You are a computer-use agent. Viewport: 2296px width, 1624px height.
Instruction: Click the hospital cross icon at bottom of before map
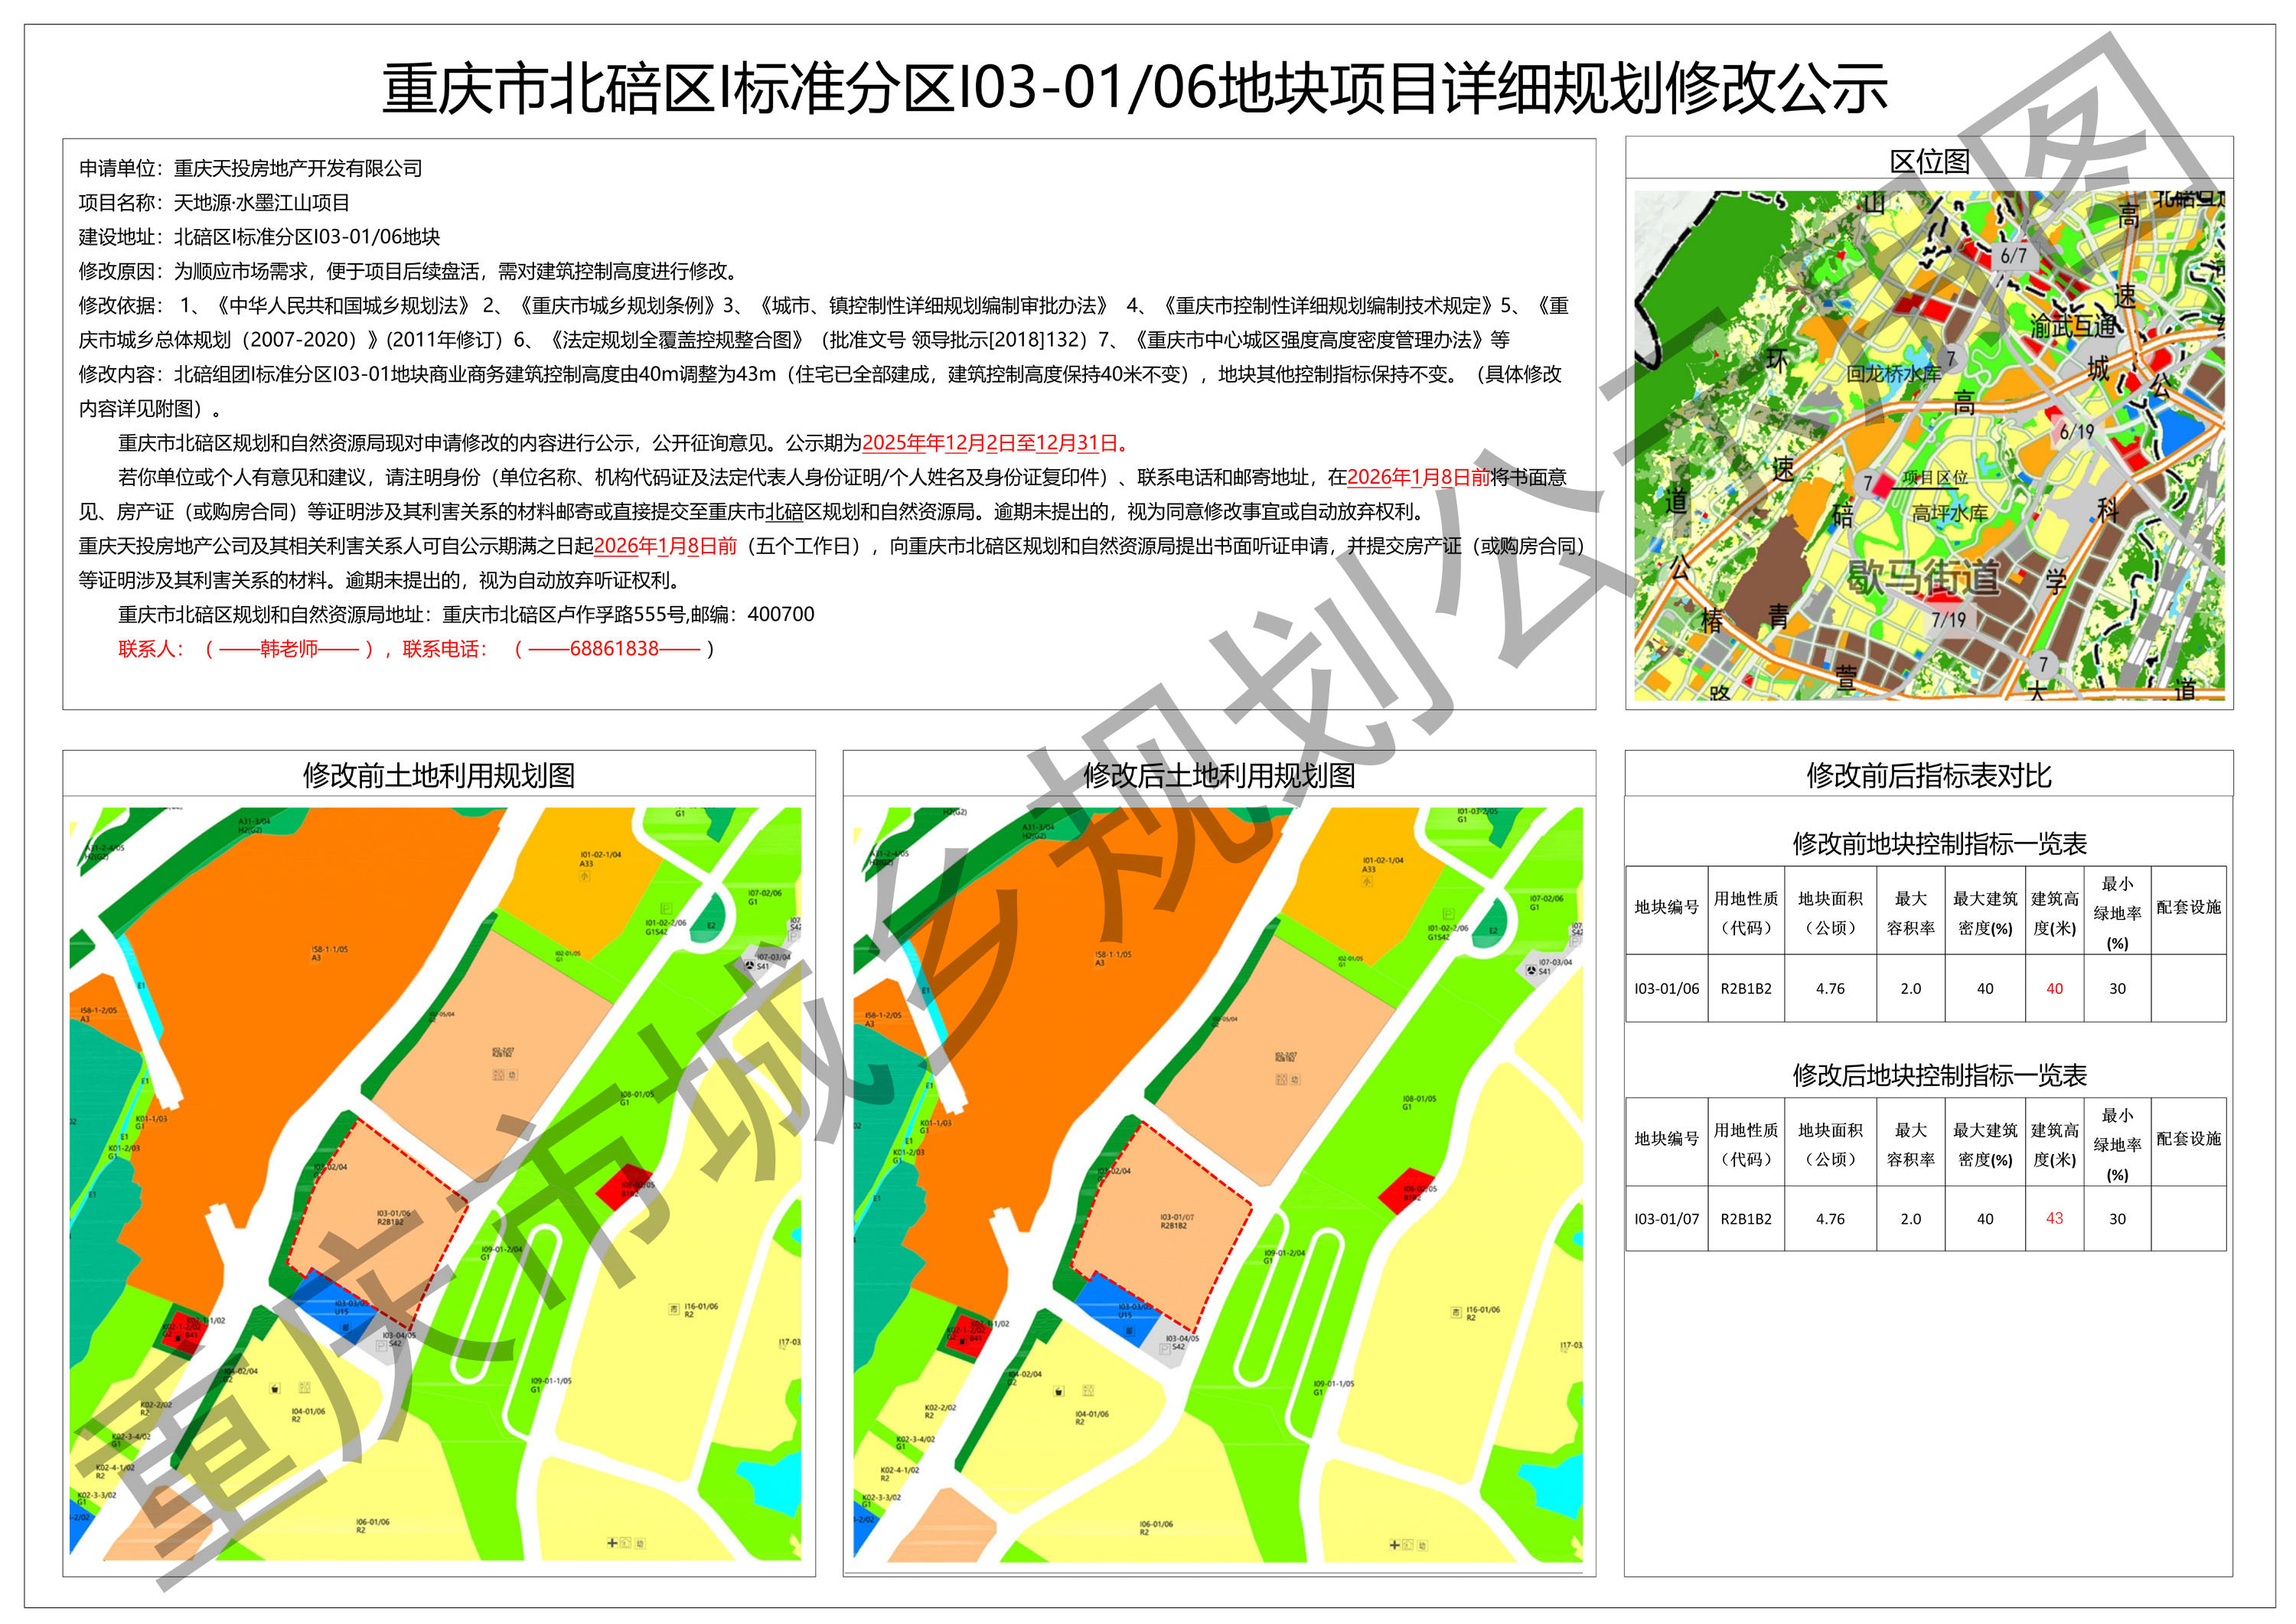(x=612, y=1543)
